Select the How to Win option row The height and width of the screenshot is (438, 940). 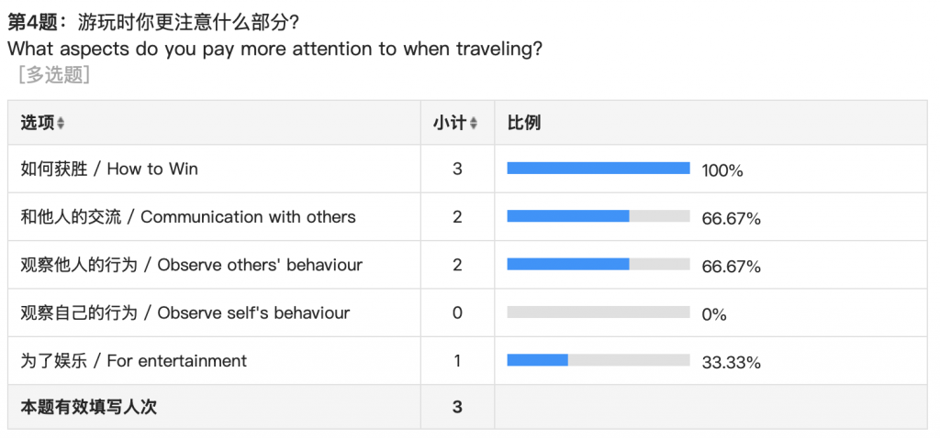(109, 169)
